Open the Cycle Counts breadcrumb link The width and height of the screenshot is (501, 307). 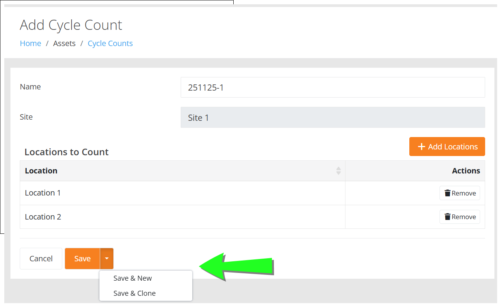coord(110,43)
